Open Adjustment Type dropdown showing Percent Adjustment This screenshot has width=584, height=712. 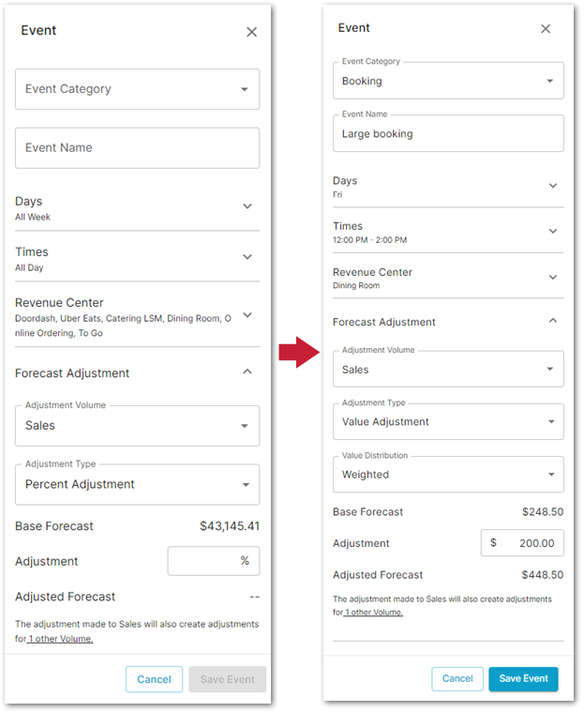pyautogui.click(x=137, y=484)
